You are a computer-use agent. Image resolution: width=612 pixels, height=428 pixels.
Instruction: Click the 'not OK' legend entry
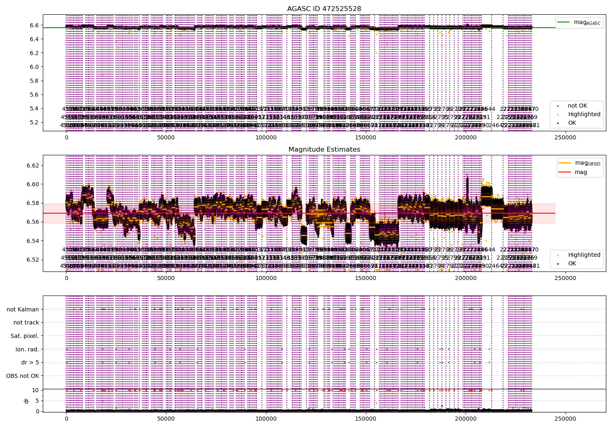click(577, 106)
